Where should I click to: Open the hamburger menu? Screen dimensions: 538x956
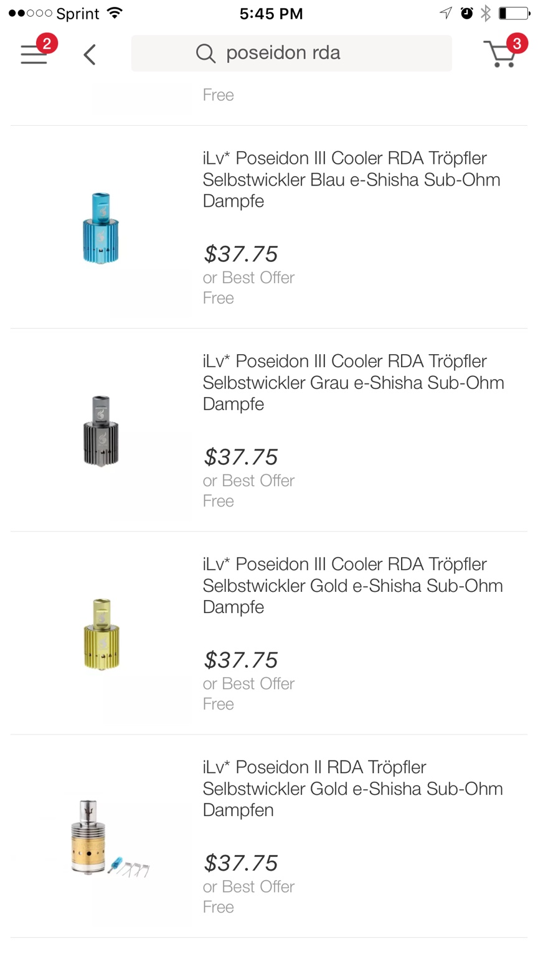coord(34,54)
